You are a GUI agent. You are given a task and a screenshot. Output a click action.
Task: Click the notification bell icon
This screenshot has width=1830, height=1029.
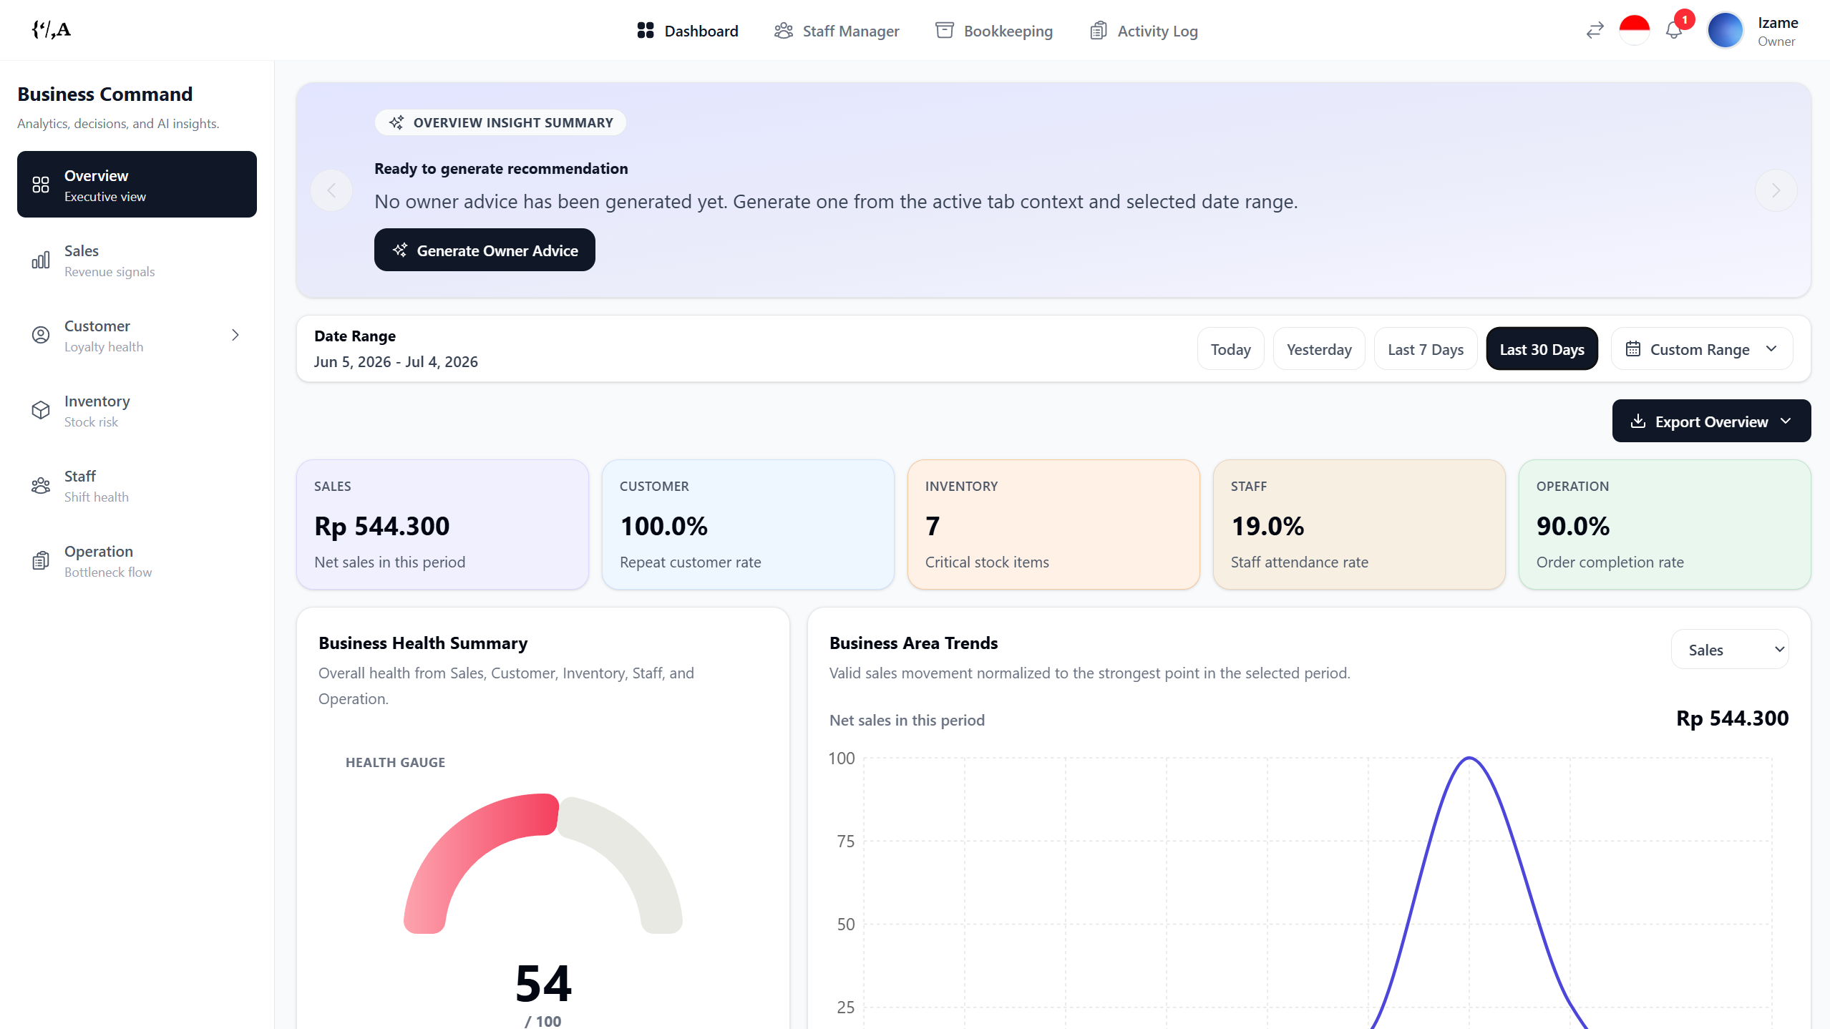click(x=1673, y=31)
